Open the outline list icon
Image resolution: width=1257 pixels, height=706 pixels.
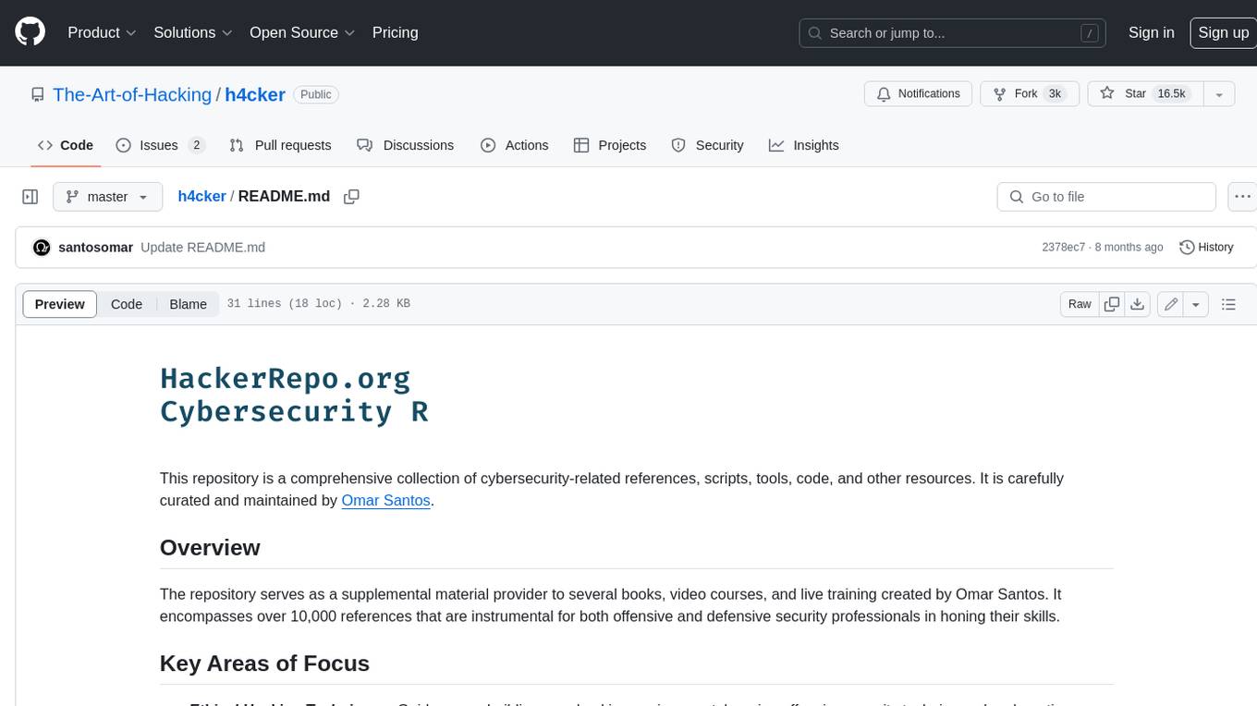coord(1228,304)
